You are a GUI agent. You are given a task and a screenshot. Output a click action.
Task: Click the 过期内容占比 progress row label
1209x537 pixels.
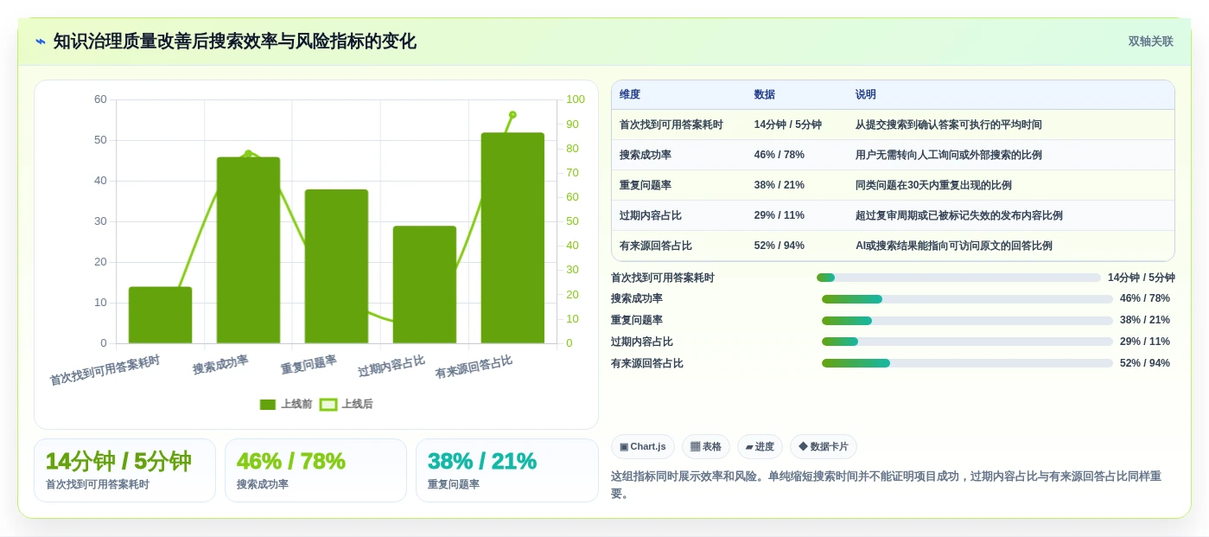coord(642,342)
